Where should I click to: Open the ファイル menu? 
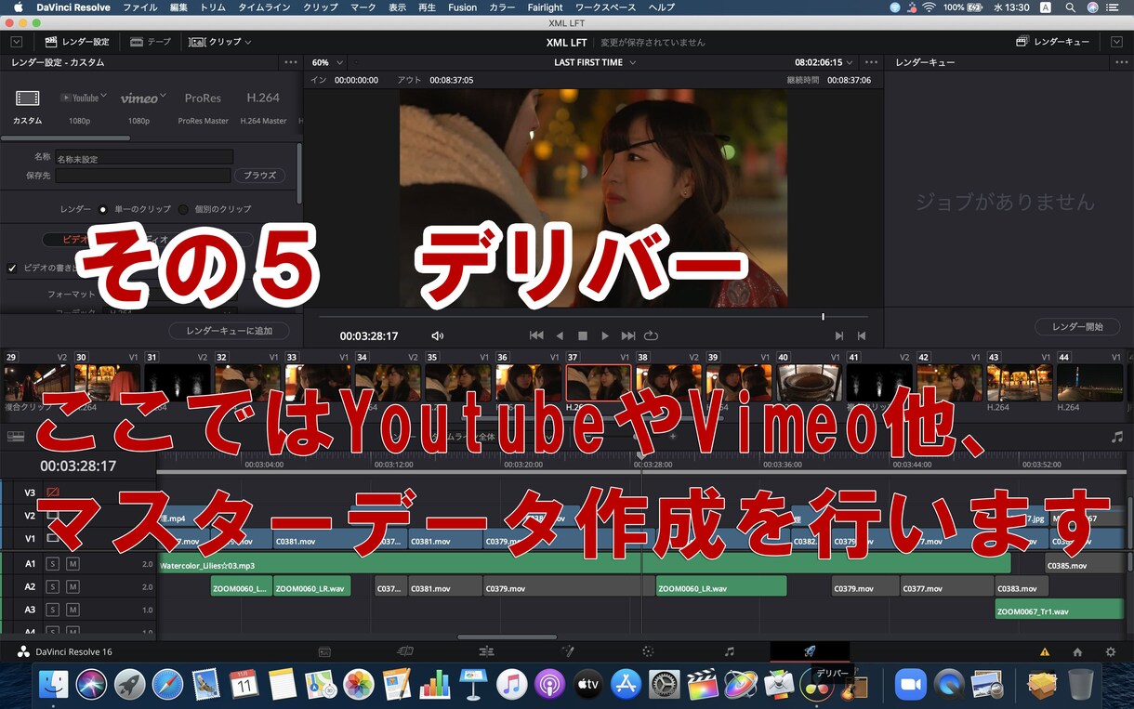coord(140,7)
